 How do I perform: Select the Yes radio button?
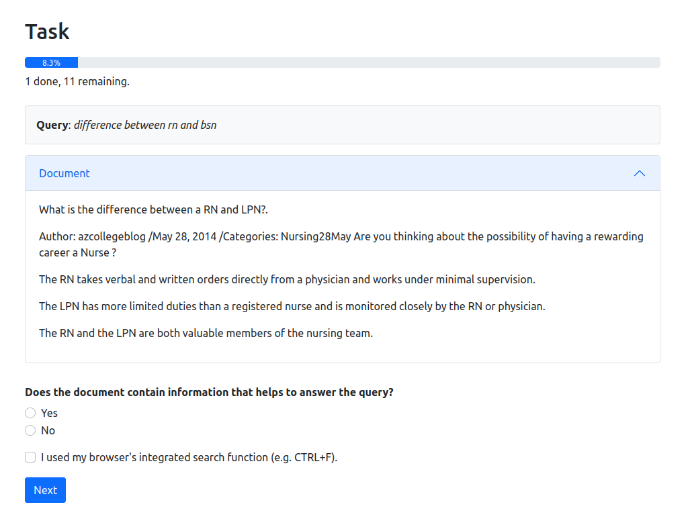point(30,413)
